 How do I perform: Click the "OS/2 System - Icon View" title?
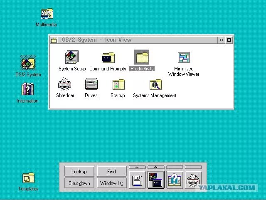[x=96, y=40]
